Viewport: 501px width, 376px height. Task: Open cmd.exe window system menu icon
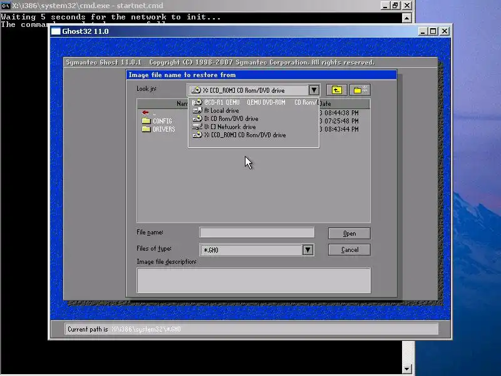click(6, 6)
